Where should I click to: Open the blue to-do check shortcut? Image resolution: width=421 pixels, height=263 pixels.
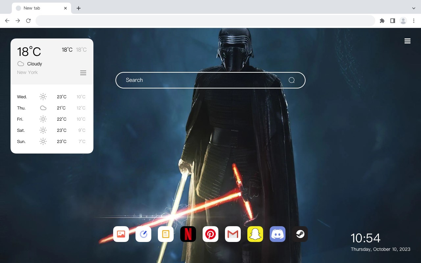point(143,234)
